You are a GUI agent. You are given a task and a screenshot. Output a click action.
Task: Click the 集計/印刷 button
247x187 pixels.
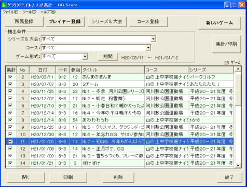coord(226,44)
